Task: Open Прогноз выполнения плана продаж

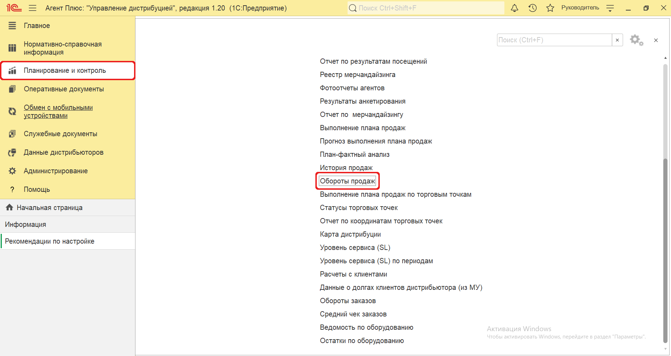Action: 376,141
